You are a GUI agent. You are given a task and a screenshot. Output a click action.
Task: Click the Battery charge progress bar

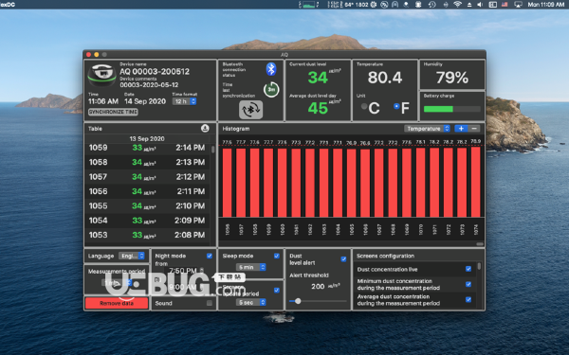click(x=452, y=109)
